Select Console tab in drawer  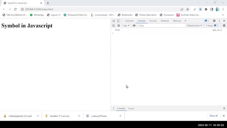point(121,108)
